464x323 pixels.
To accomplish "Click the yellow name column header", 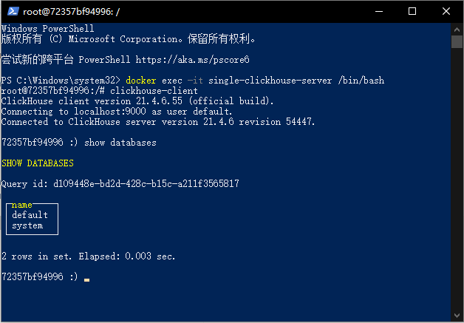I will 22,205.
